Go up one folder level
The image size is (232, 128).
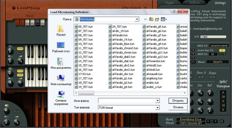tap(151, 19)
